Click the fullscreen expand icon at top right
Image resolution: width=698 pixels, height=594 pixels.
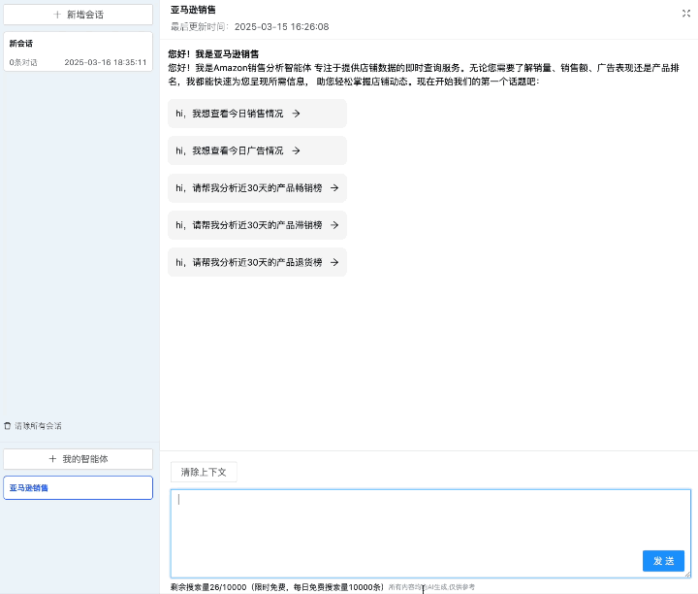(686, 14)
